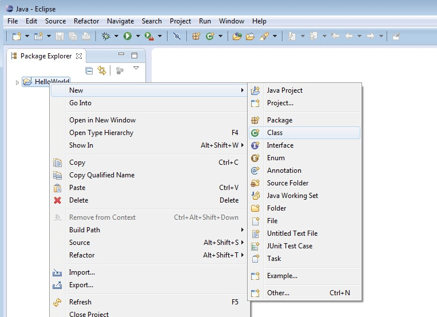The width and height of the screenshot is (437, 317).
Task: Select the HelloWorld project in tree
Action: (46, 82)
